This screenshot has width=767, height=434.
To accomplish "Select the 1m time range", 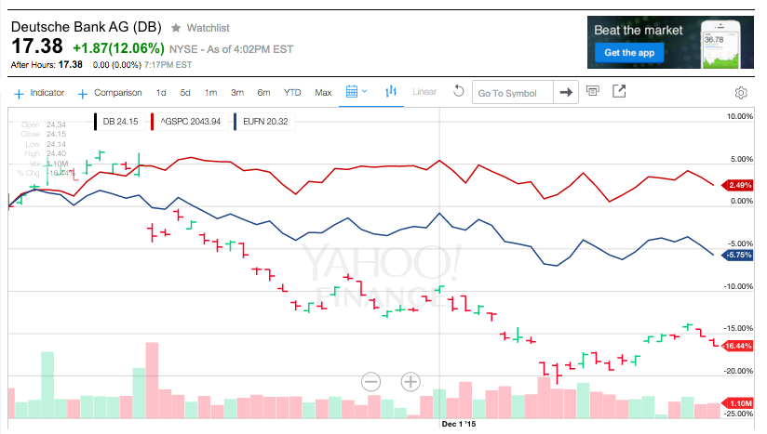I will [210, 93].
